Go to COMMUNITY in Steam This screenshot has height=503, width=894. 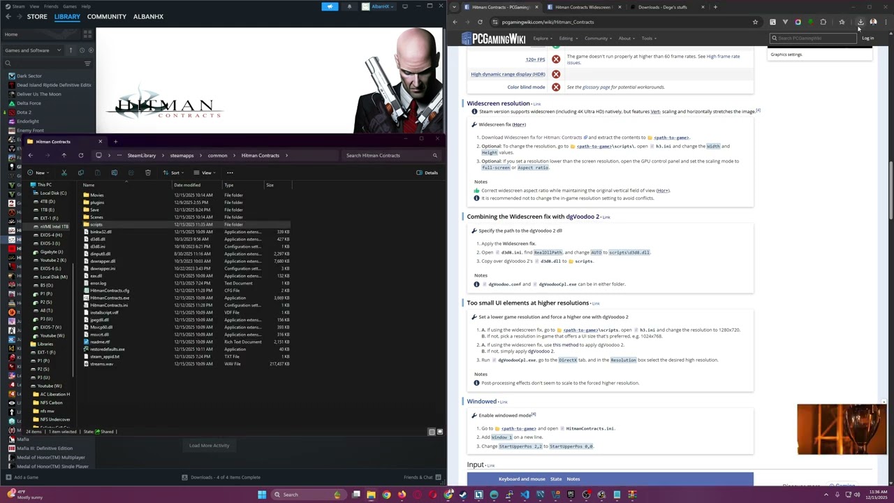click(107, 16)
